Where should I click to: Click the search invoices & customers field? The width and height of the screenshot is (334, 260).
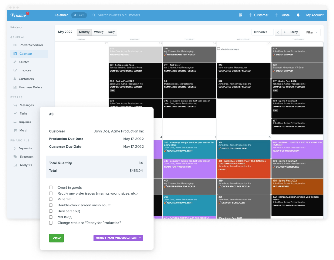click(120, 15)
